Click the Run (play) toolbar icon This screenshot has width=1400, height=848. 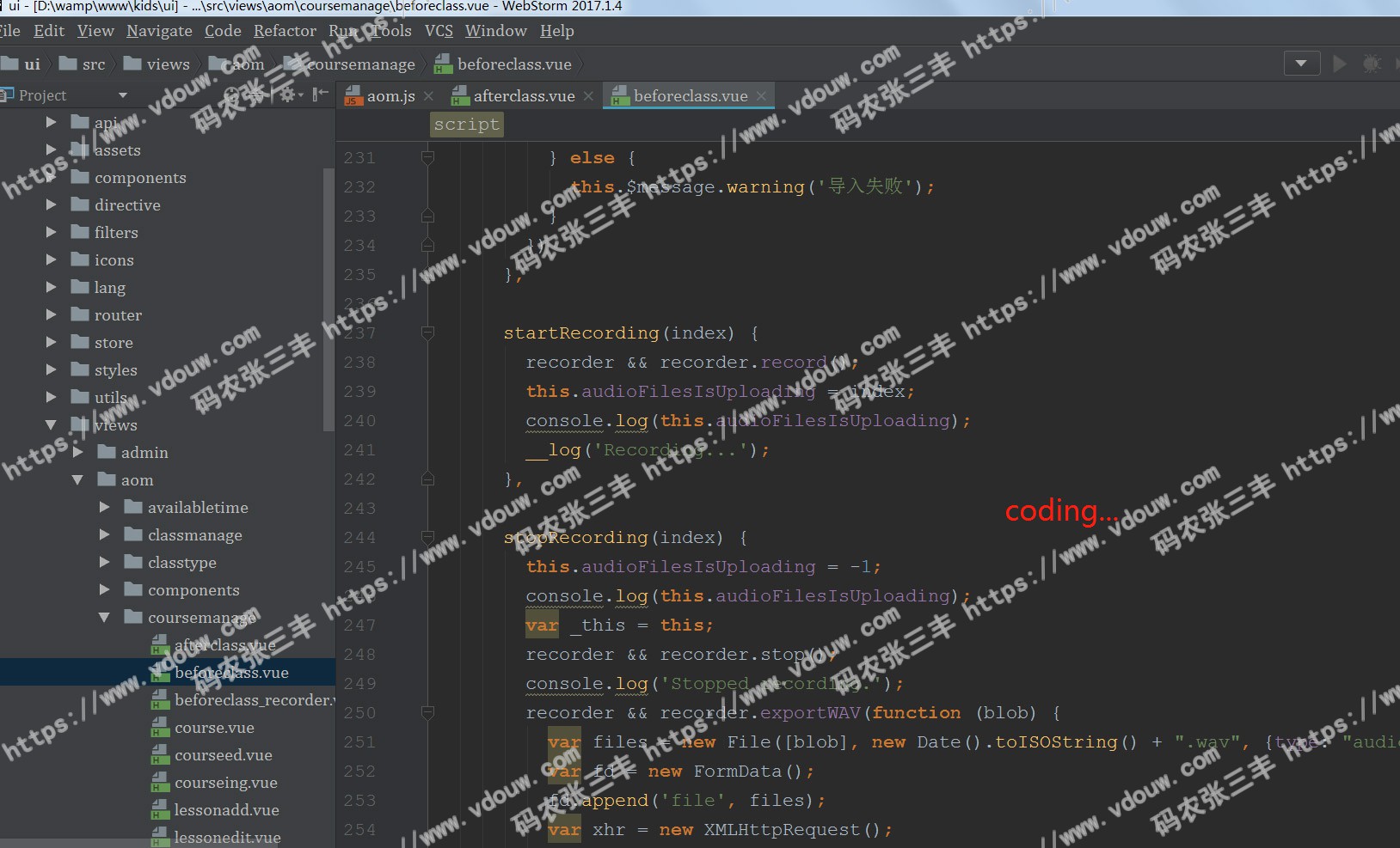(x=1339, y=64)
